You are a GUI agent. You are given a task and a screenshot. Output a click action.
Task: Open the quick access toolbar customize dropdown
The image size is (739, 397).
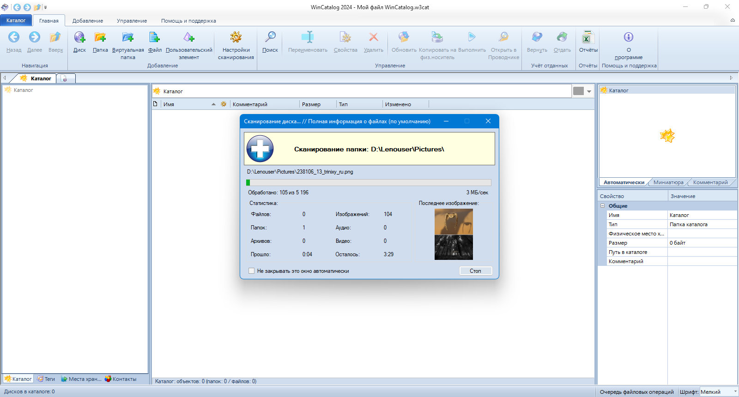[x=45, y=7]
